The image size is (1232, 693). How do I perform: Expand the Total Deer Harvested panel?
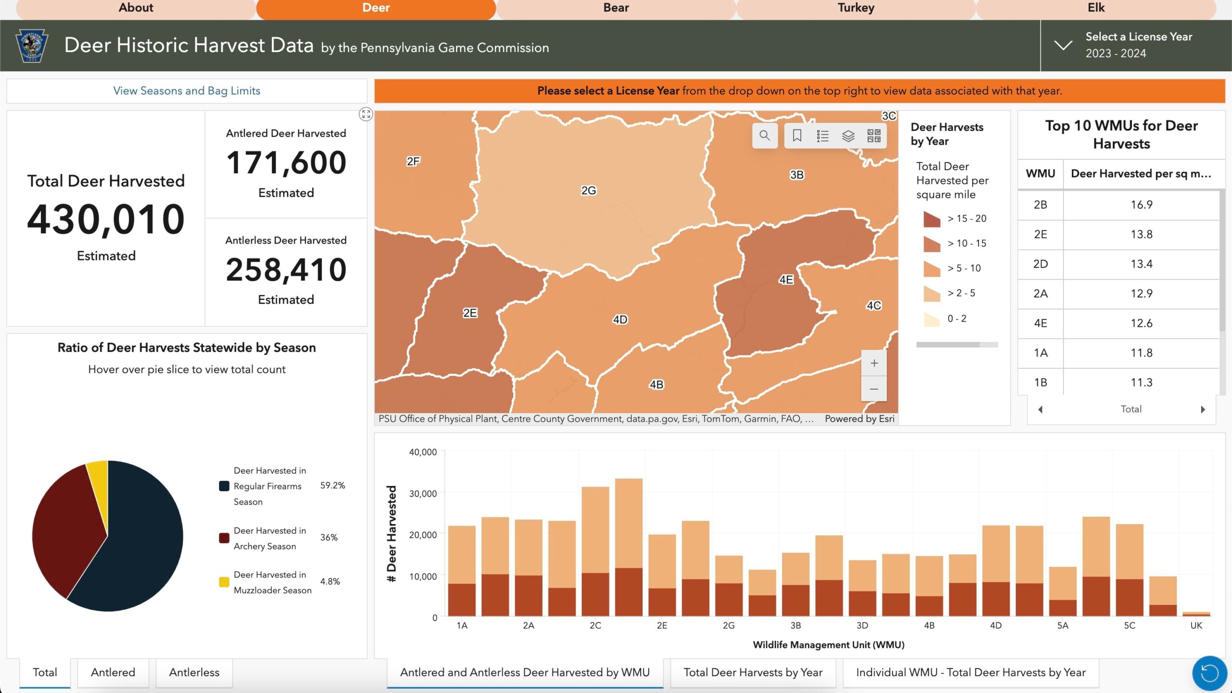coord(366,115)
